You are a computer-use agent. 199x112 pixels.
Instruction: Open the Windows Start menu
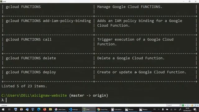[3, 109]
